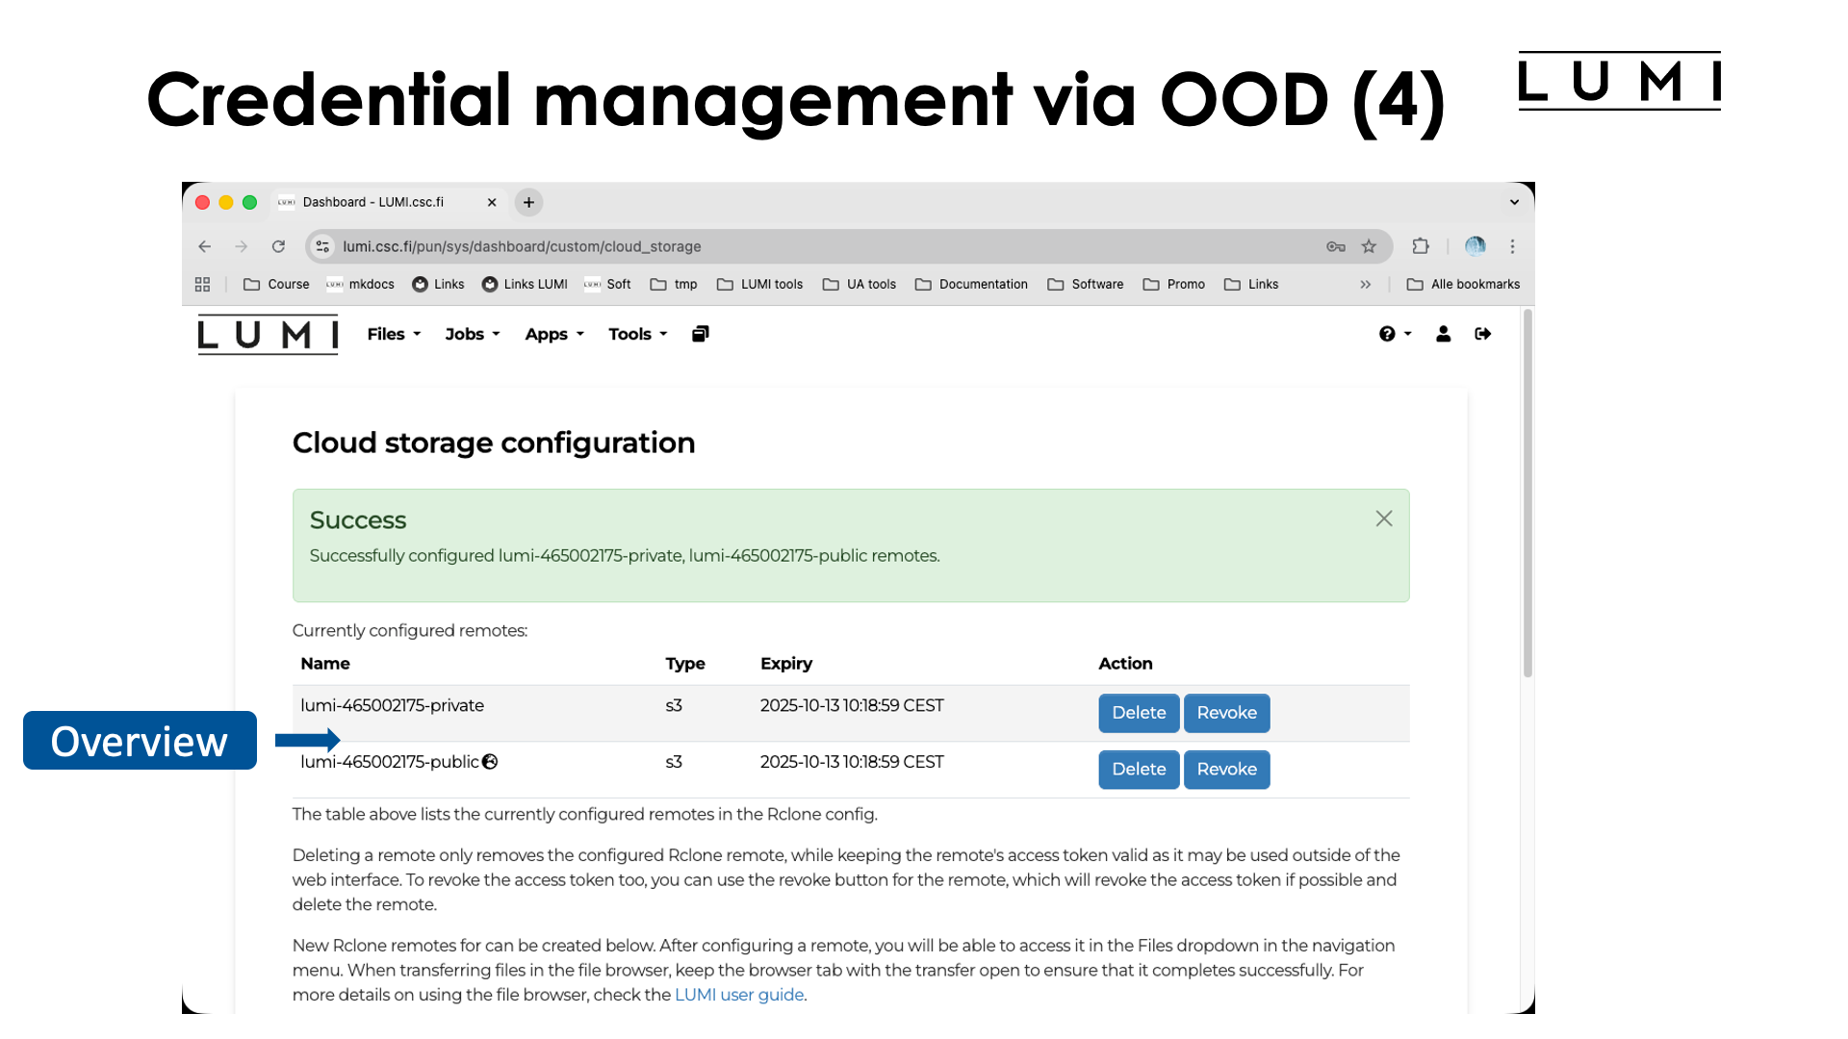Screen dimensions: 1848x1039
Task: Switch to the Dashboard - LUMI.csc.fi tab
Action: (x=373, y=202)
